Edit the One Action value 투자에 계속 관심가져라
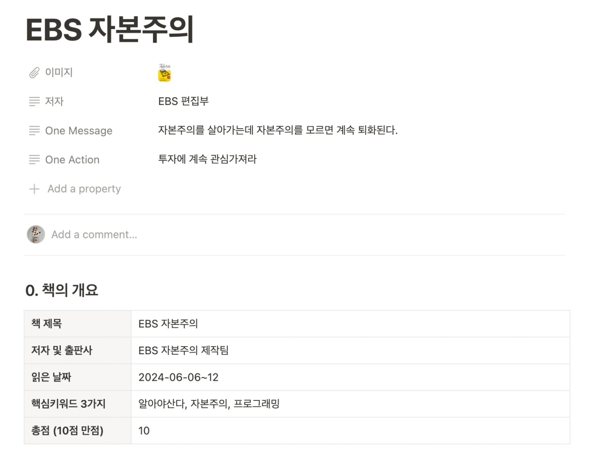601x468 pixels. pos(207,159)
